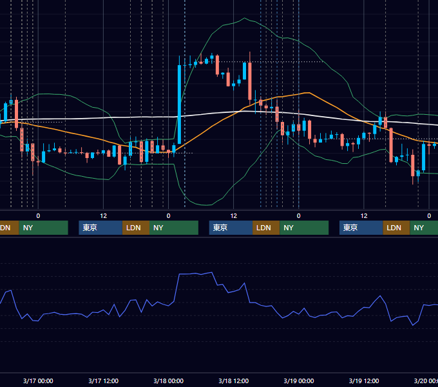Click the green upper Bollinger band peak

tap(244, 18)
